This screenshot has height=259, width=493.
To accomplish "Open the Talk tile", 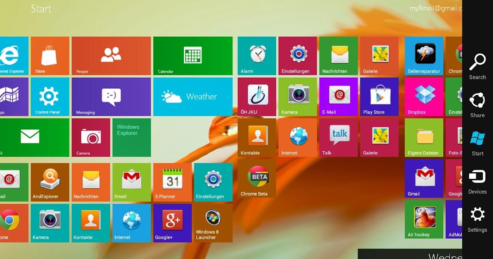I will click(339, 138).
